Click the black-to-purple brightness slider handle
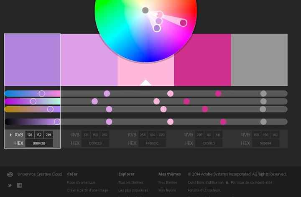Image resolution: width=301 pixels, height=197 pixels. (57, 122)
